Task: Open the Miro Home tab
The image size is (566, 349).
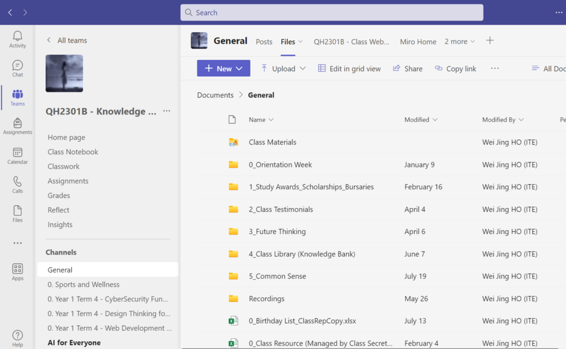Action: coord(418,41)
